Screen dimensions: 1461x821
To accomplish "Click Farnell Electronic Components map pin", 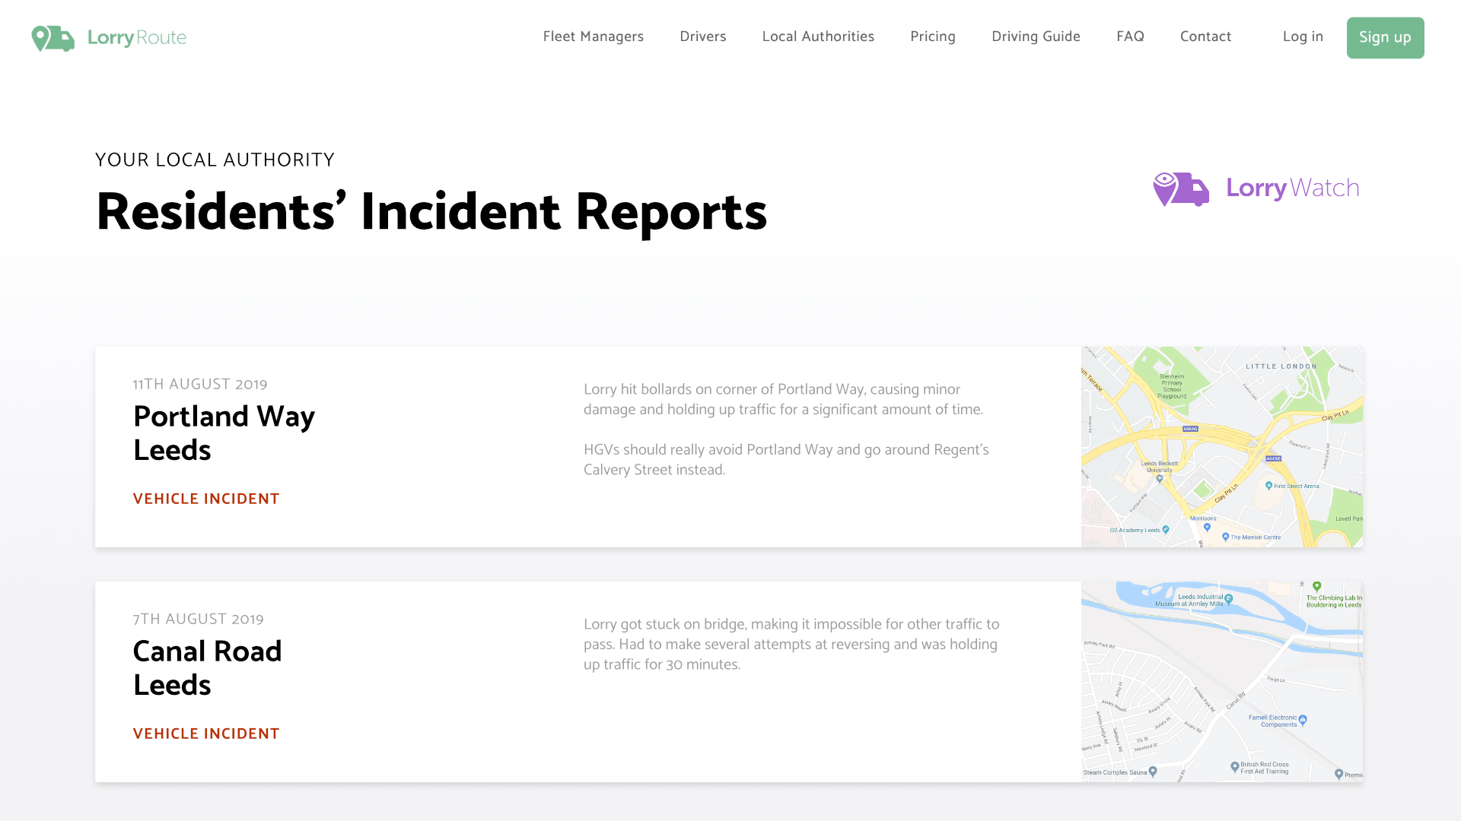I will tap(1303, 719).
